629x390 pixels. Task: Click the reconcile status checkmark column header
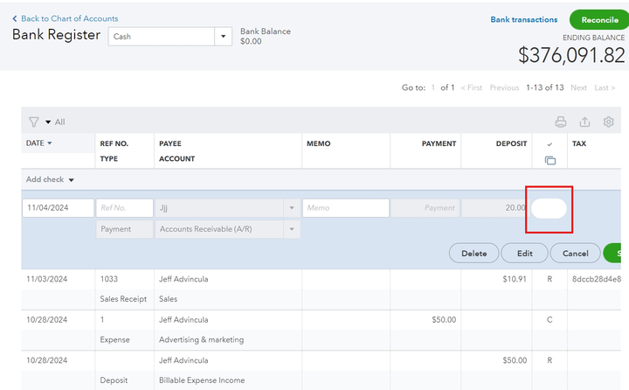click(550, 143)
